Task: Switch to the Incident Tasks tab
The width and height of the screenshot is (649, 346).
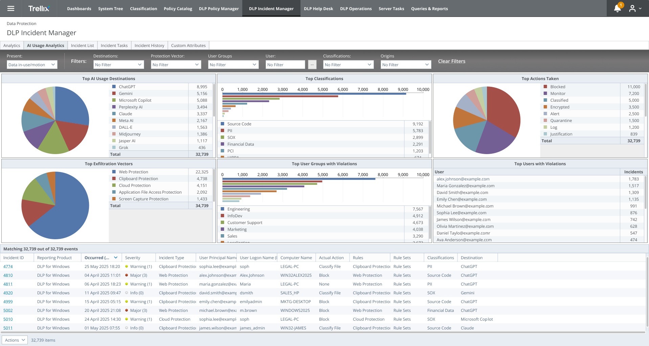Action: (114, 46)
